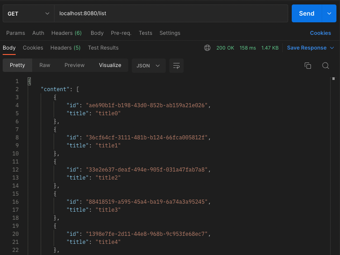Click the globe network info icon
The width and height of the screenshot is (340, 255).
pos(207,48)
